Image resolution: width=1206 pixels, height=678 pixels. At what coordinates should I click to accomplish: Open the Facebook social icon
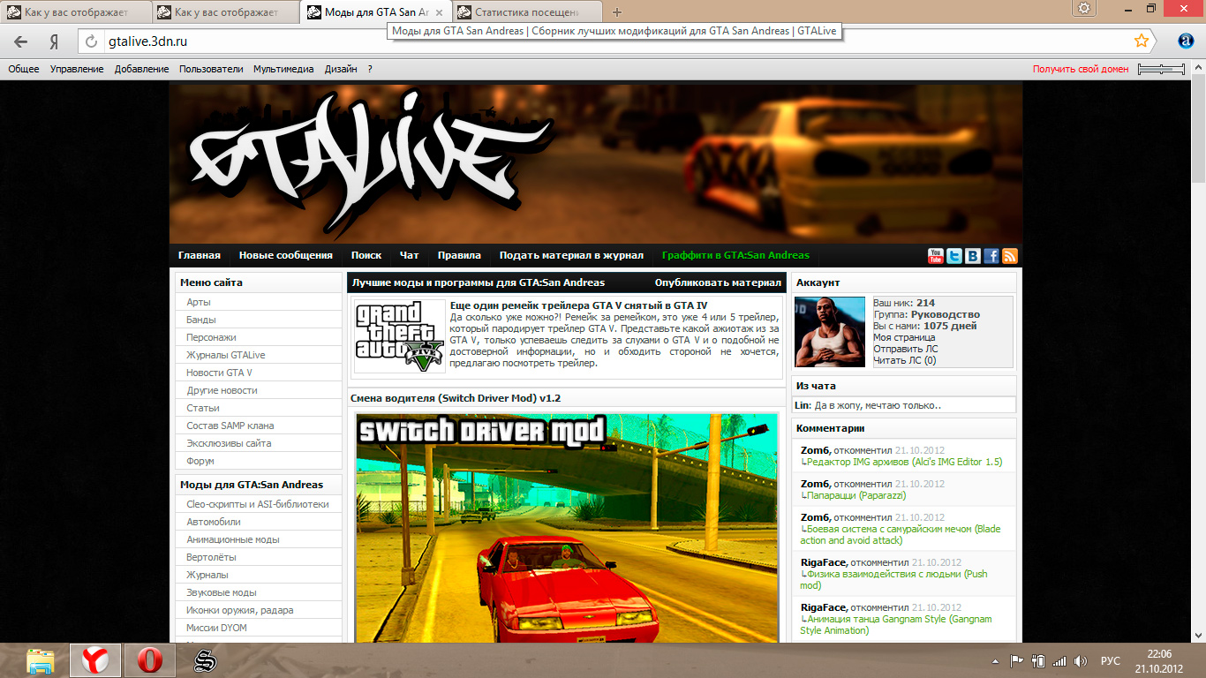(991, 256)
